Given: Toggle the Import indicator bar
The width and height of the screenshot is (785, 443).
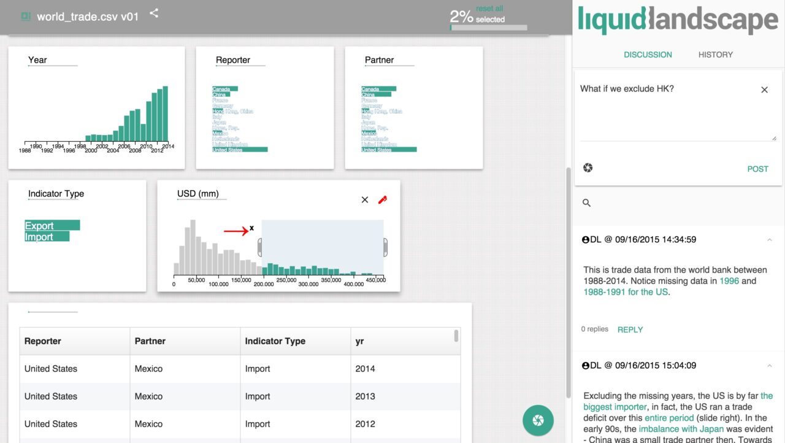Looking at the screenshot, I should 47,237.
